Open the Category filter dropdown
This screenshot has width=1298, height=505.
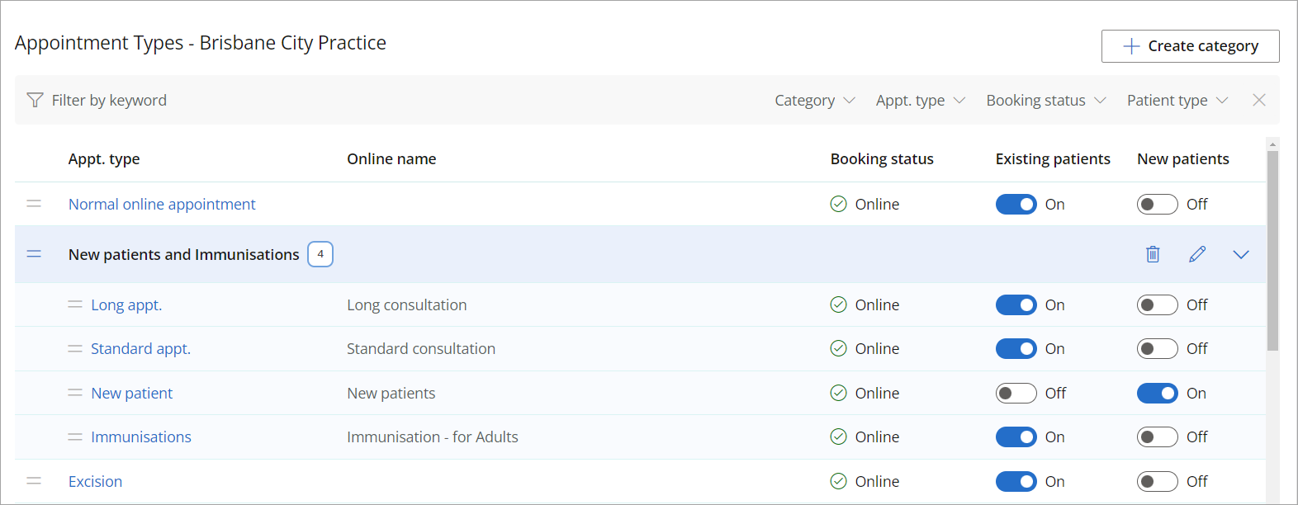[814, 100]
